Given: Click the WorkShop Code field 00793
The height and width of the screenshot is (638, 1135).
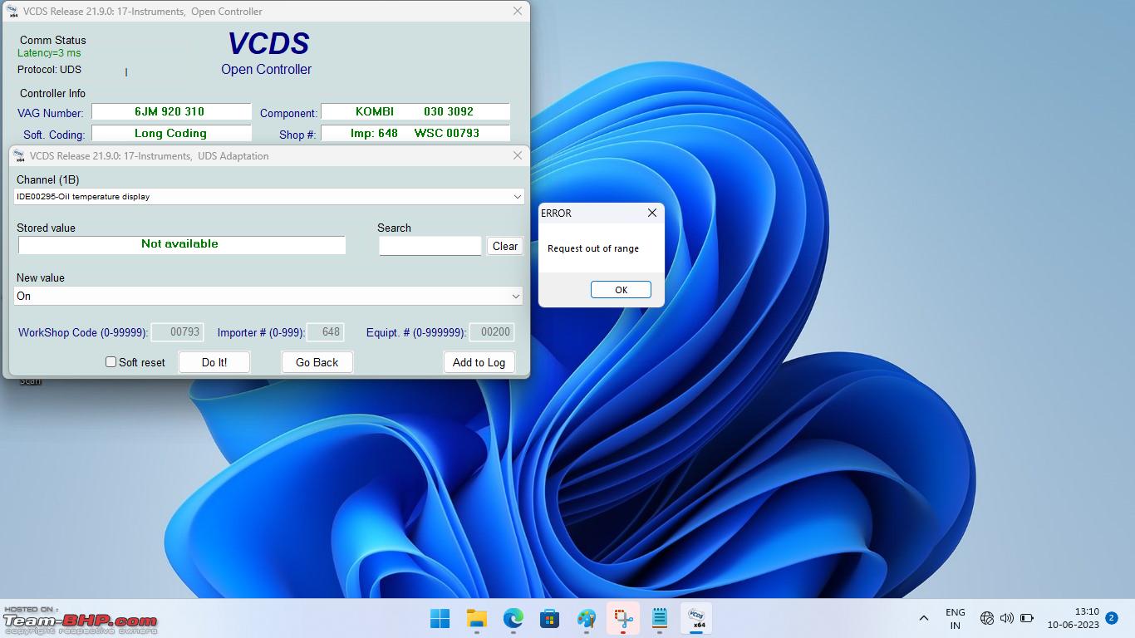Looking at the screenshot, I should tap(178, 332).
